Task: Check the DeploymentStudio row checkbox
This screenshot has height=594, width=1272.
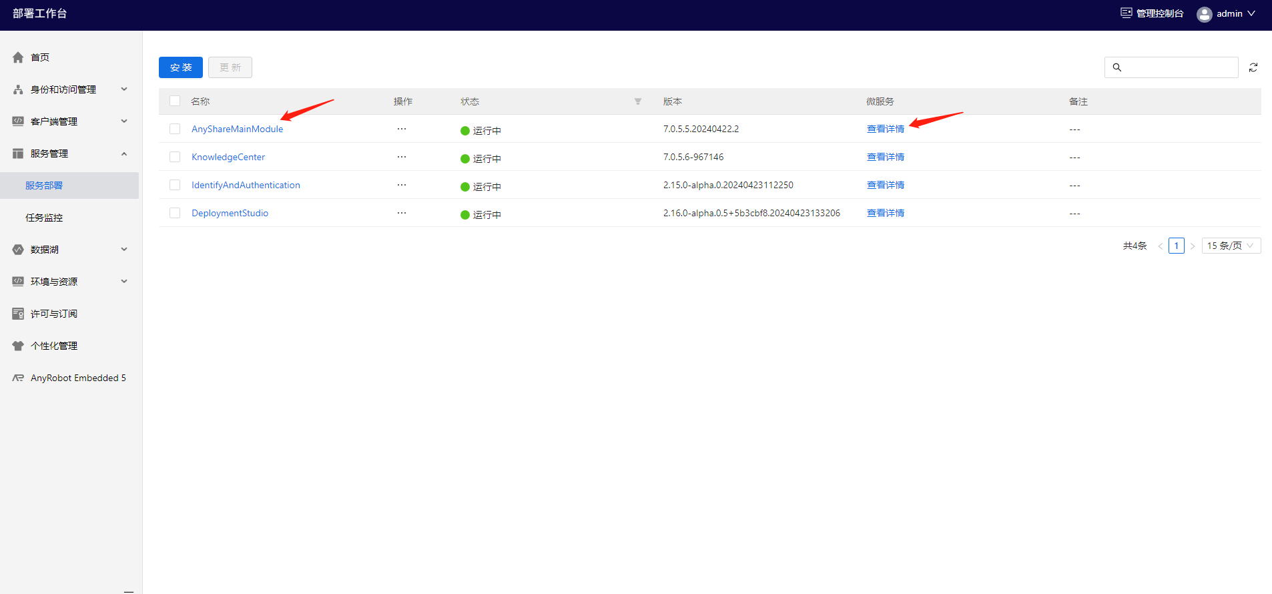Action: click(x=175, y=213)
